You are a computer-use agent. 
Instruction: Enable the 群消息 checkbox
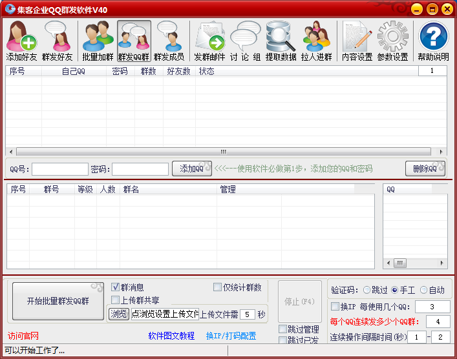[x=116, y=287]
